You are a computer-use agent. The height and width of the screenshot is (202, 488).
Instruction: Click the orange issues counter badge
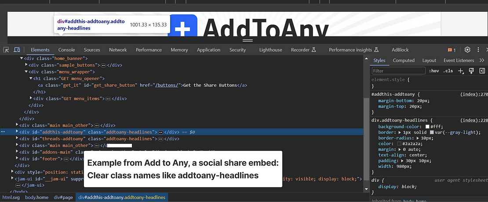click(452, 50)
